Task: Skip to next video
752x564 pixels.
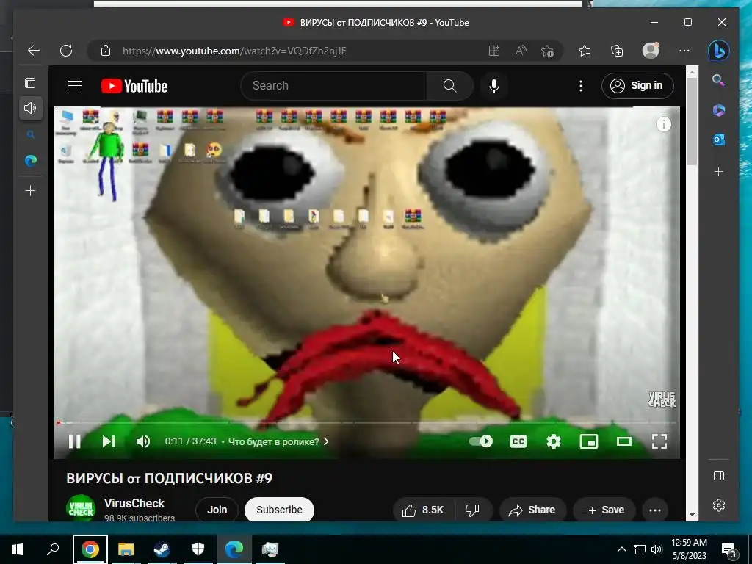Action: tap(109, 441)
